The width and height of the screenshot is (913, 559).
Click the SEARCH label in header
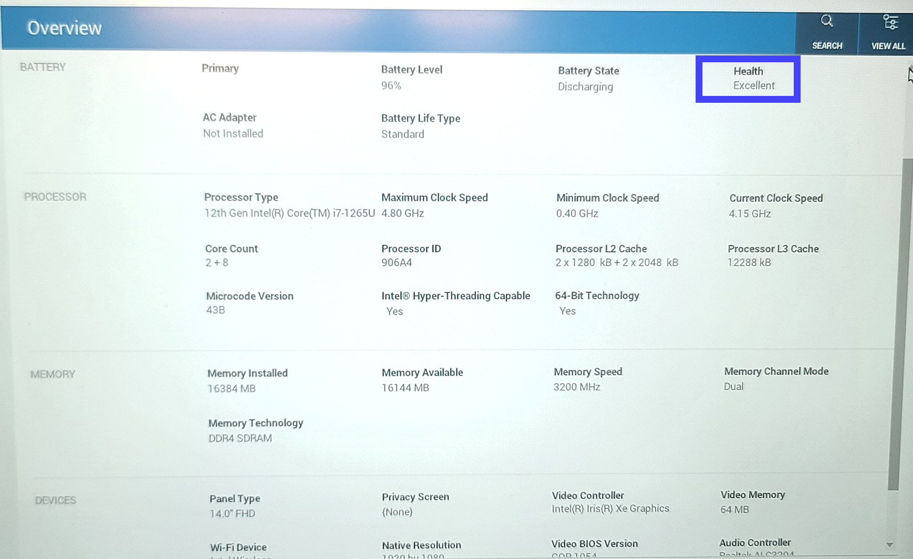827,46
